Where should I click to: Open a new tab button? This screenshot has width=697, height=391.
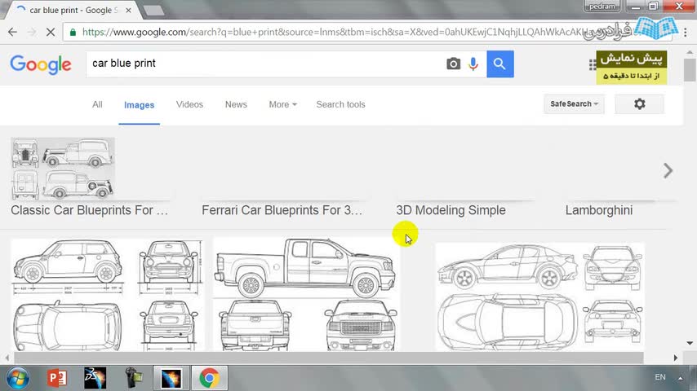(153, 11)
